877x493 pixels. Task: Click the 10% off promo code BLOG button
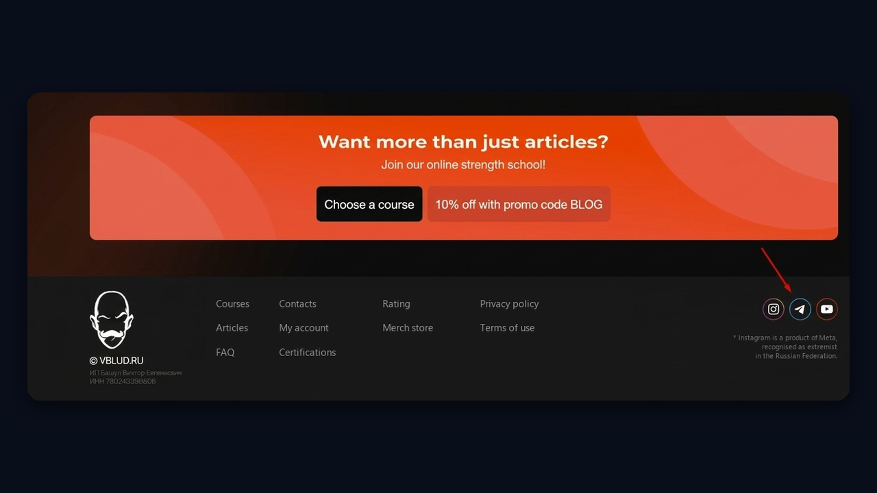click(x=519, y=204)
